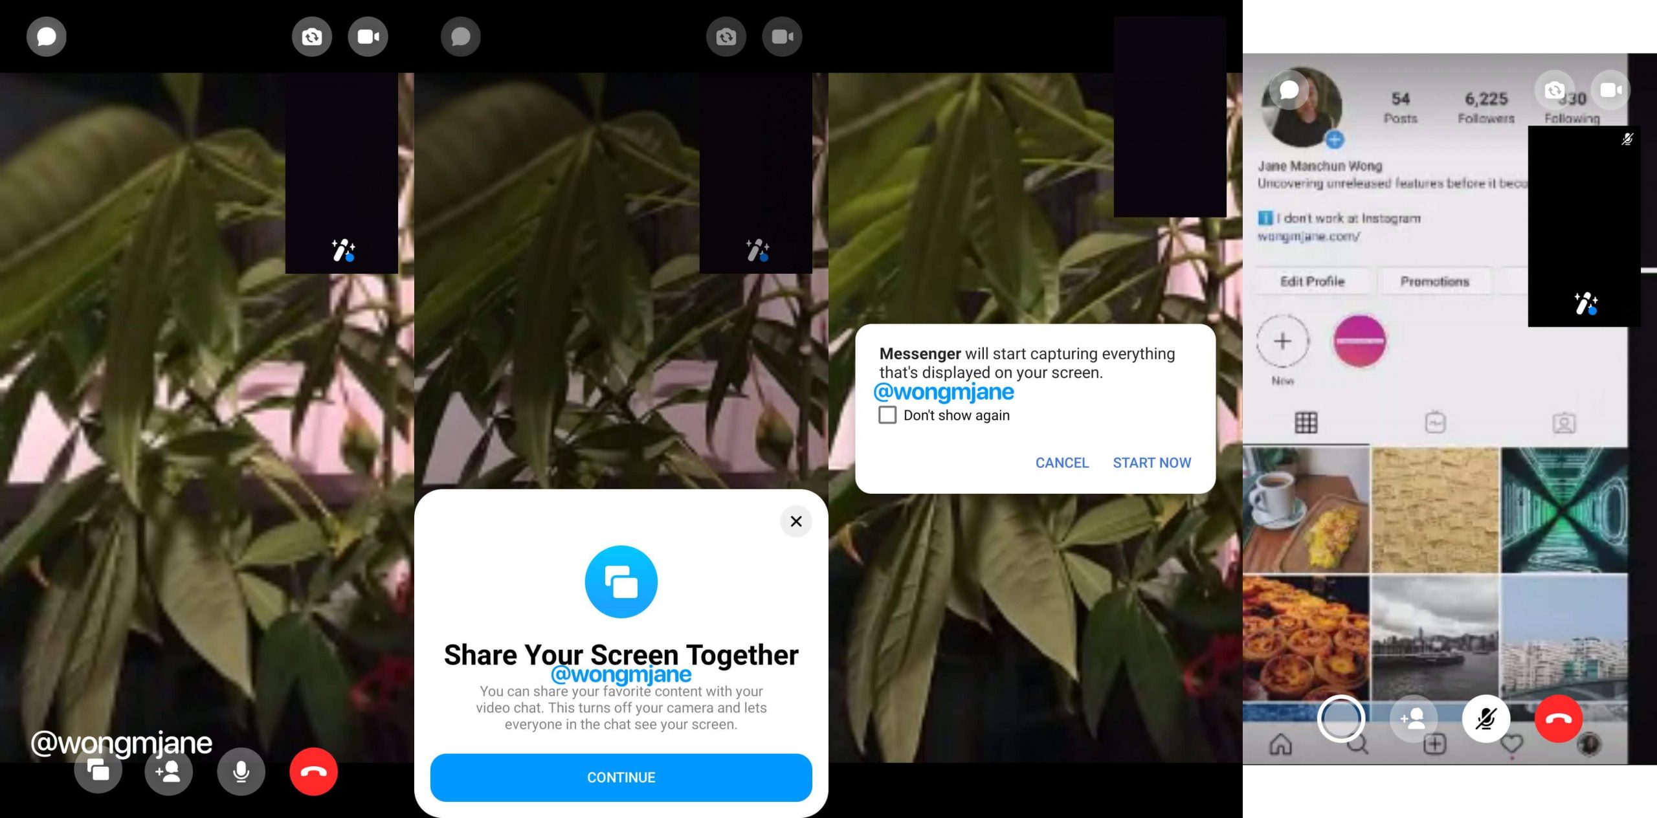Click CANCEL to dismiss capture dialog
Viewport: 1657px width, 818px height.
coord(1060,463)
